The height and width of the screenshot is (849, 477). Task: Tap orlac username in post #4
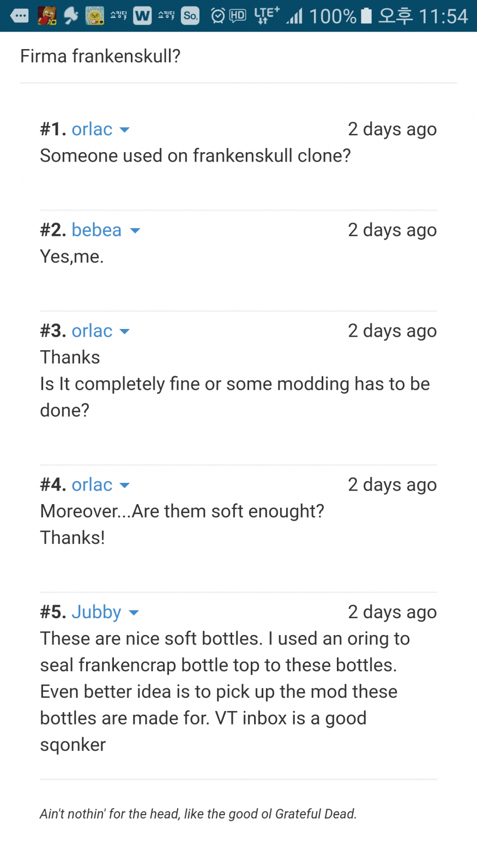[x=92, y=485]
